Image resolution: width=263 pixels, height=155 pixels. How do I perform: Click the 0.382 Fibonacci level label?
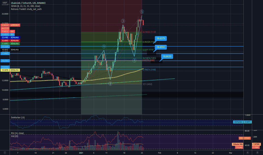149,42
